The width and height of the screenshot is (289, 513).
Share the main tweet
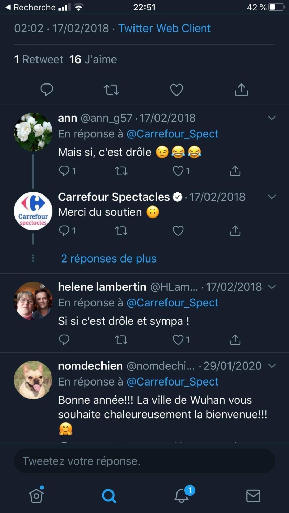[241, 90]
